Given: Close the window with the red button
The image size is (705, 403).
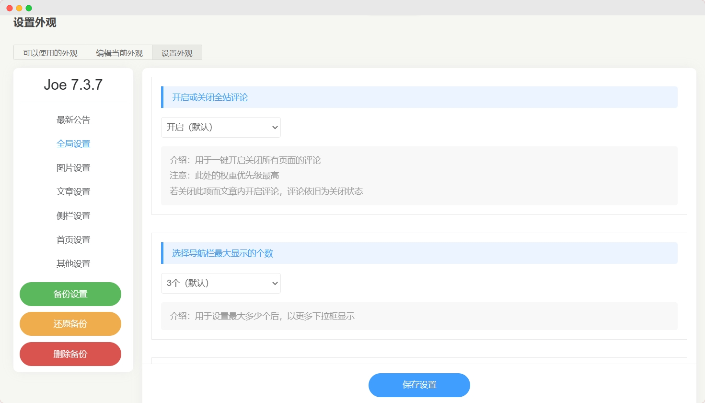Looking at the screenshot, I should pyautogui.click(x=10, y=8).
